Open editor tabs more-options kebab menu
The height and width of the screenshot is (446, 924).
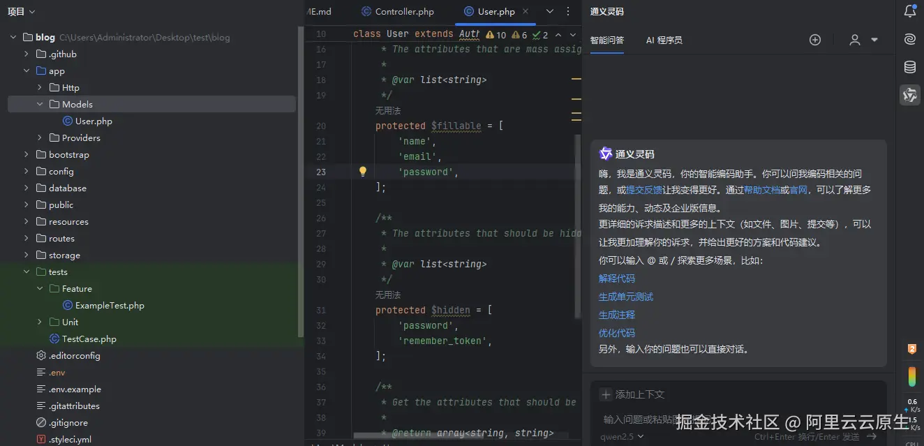(x=569, y=11)
